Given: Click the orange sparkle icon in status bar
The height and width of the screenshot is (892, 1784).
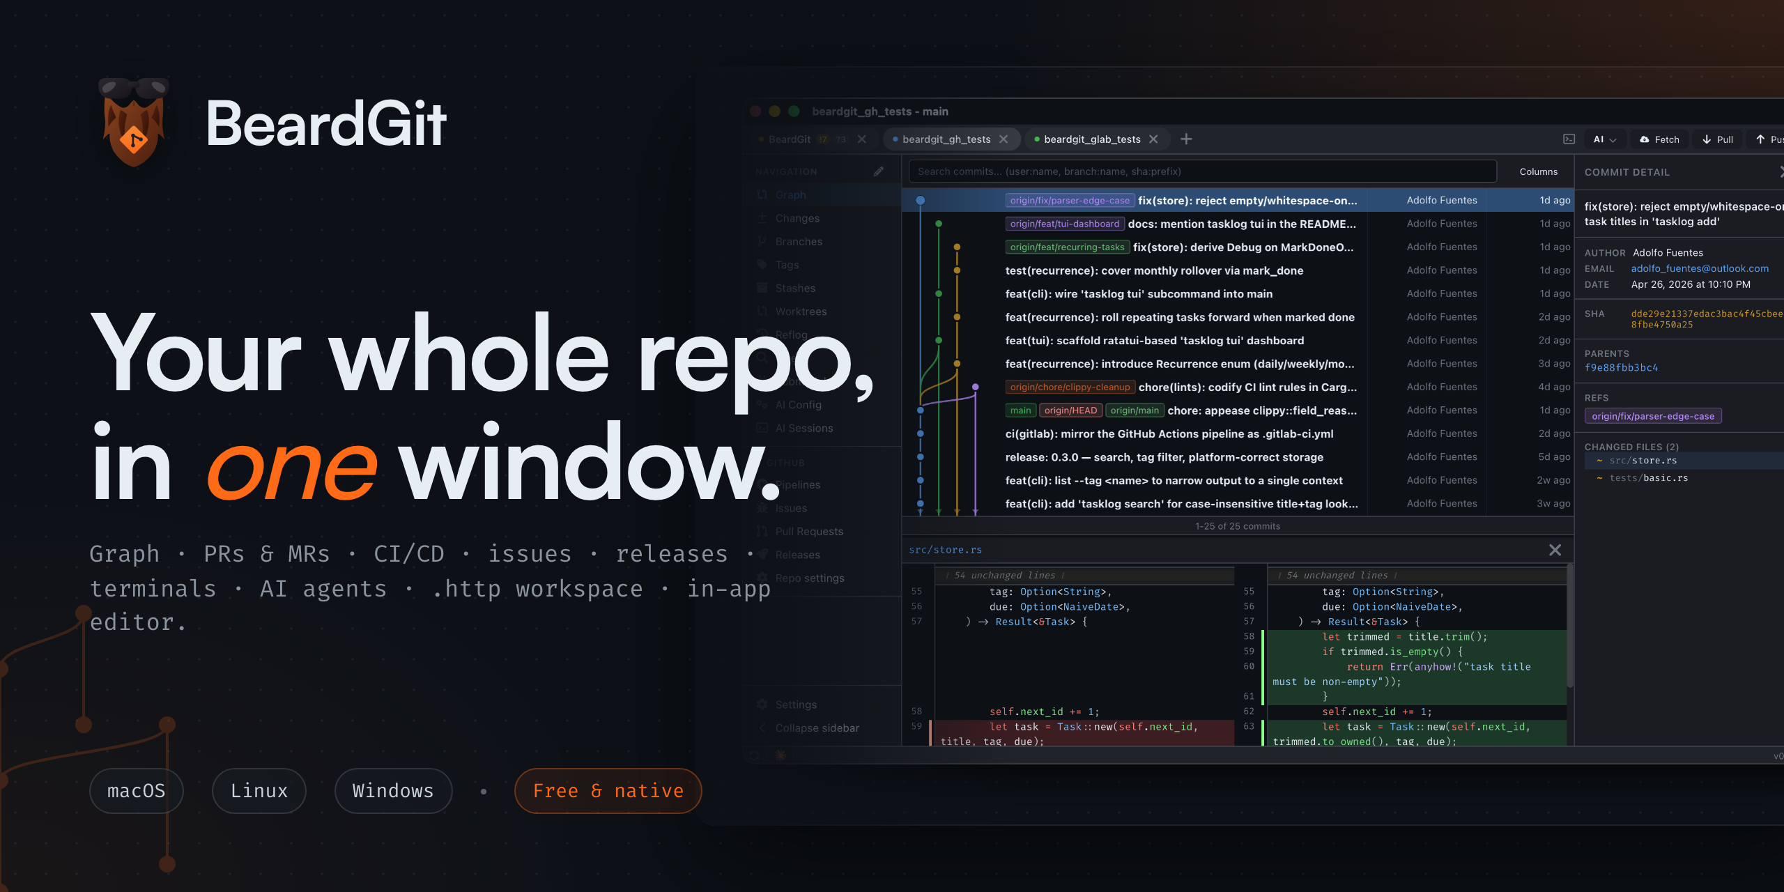Looking at the screenshot, I should [x=780, y=755].
